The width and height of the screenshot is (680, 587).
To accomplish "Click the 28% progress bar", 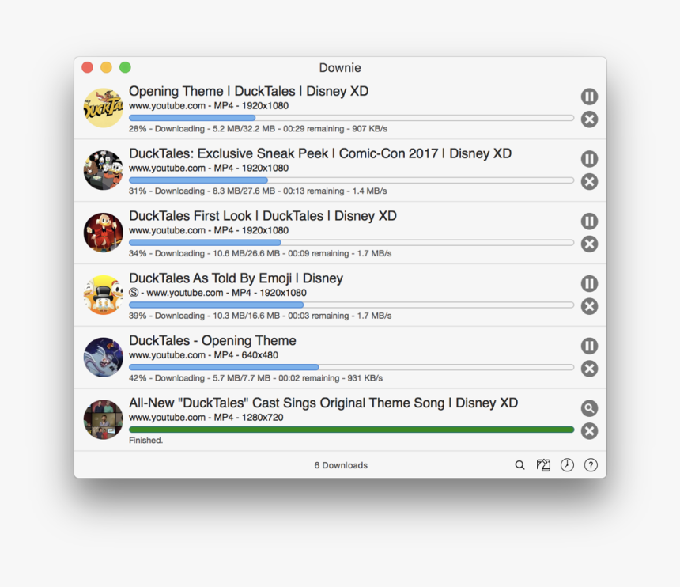I will tap(351, 118).
